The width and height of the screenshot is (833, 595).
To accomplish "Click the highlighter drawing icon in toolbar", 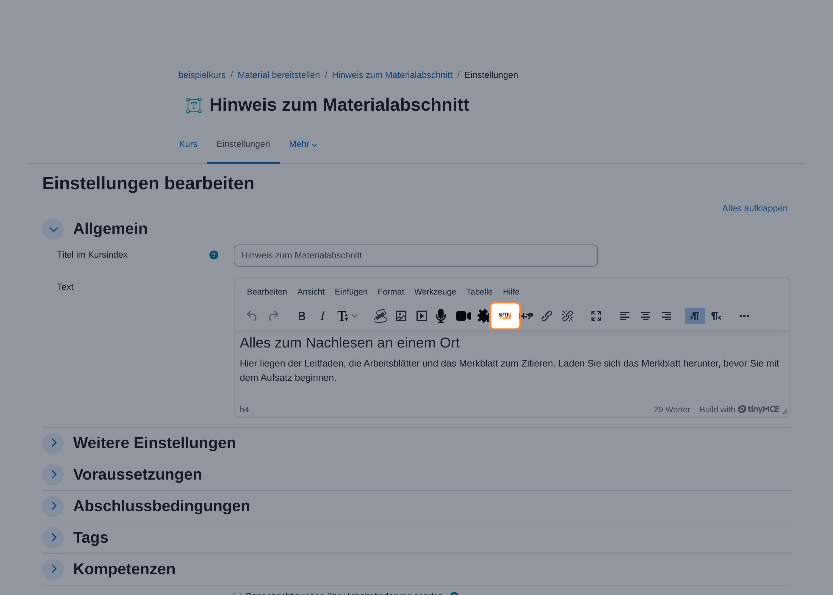I will tap(380, 316).
